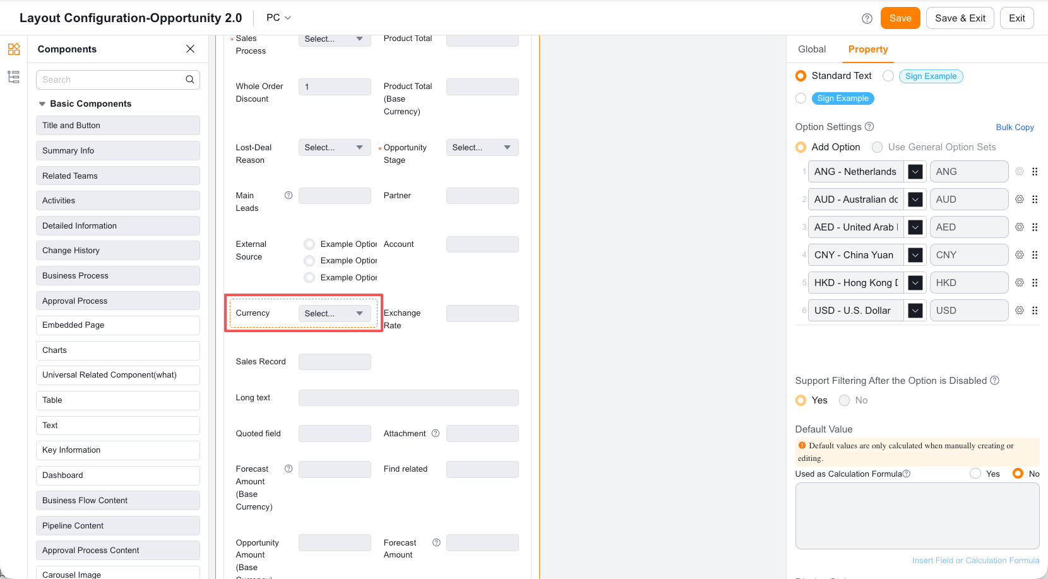Click the Save & Exit button
Viewport: 1048px width, 579px height.
point(960,18)
